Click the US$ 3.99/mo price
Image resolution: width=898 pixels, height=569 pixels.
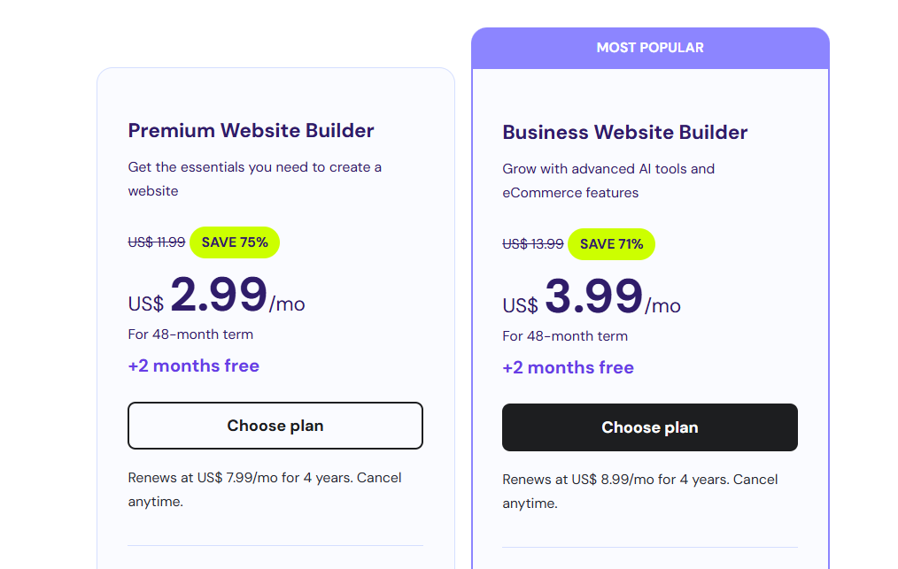(592, 297)
